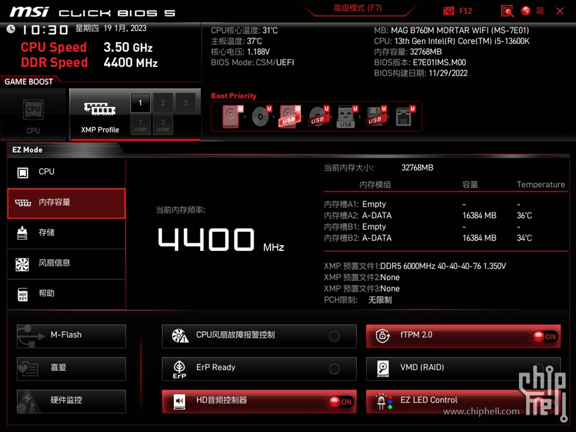This screenshot has height=432, width=576.
Task: Select XMP user profile 2
Action: click(163, 125)
